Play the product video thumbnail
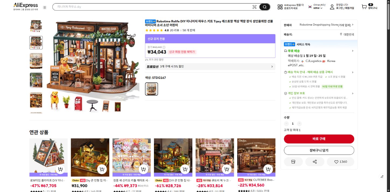 pos(36,26)
